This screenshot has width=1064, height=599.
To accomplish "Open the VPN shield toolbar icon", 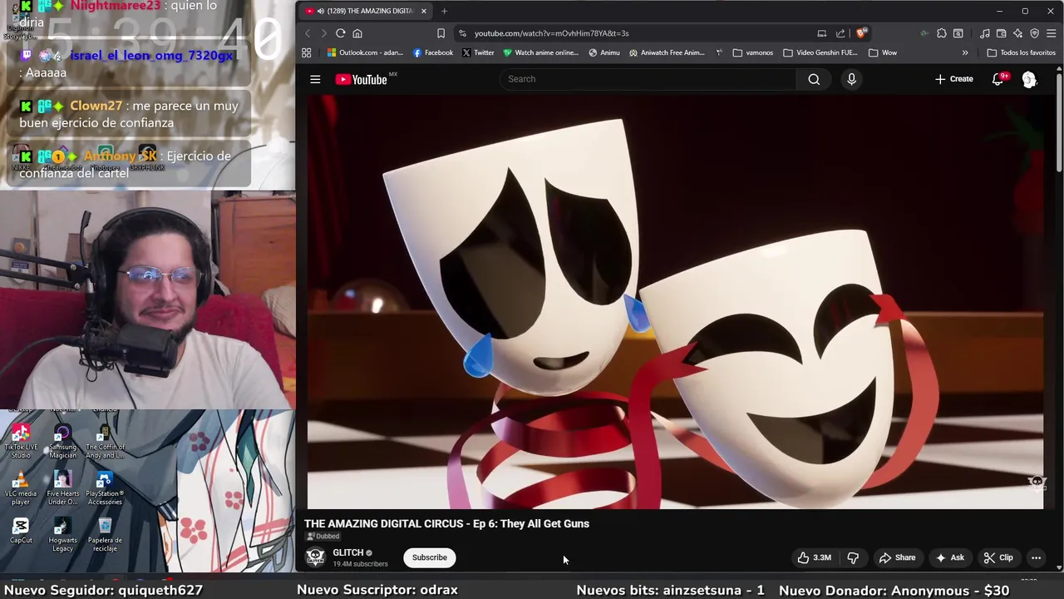I will [1034, 33].
